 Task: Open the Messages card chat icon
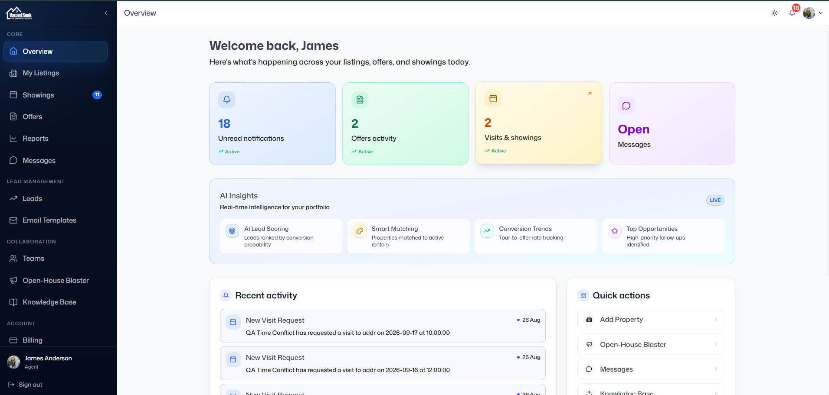coord(626,106)
